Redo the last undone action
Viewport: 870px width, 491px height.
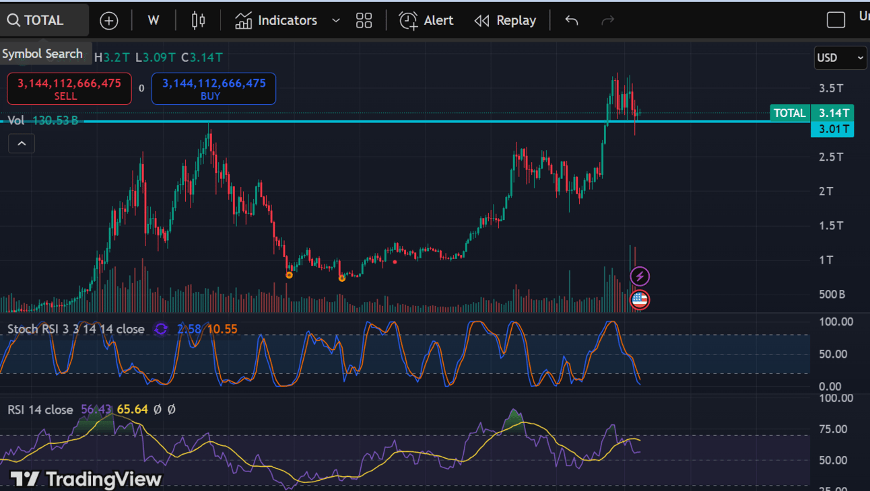pos(607,21)
